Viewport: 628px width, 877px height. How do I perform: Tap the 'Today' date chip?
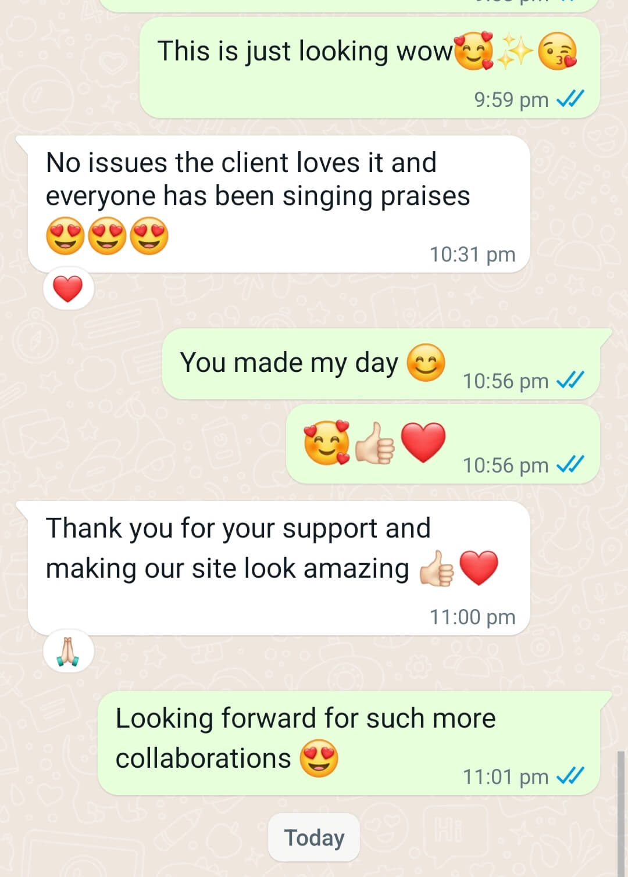[x=314, y=837]
